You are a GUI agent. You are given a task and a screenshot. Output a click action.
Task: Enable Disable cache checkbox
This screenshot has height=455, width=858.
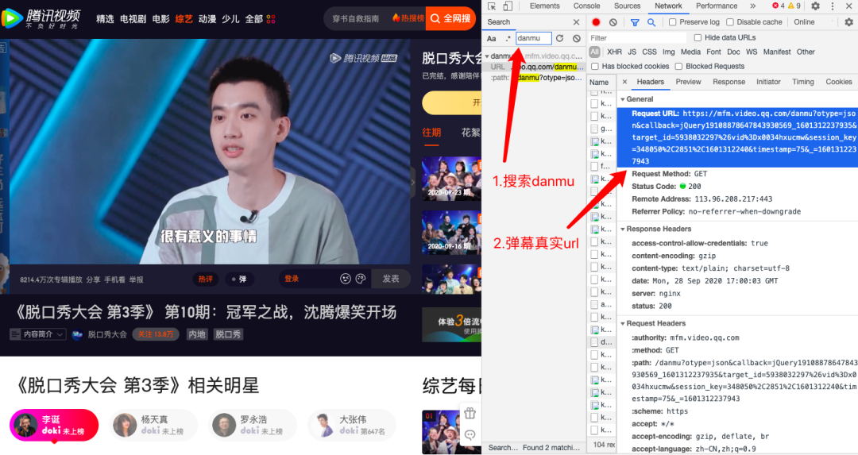(730, 22)
